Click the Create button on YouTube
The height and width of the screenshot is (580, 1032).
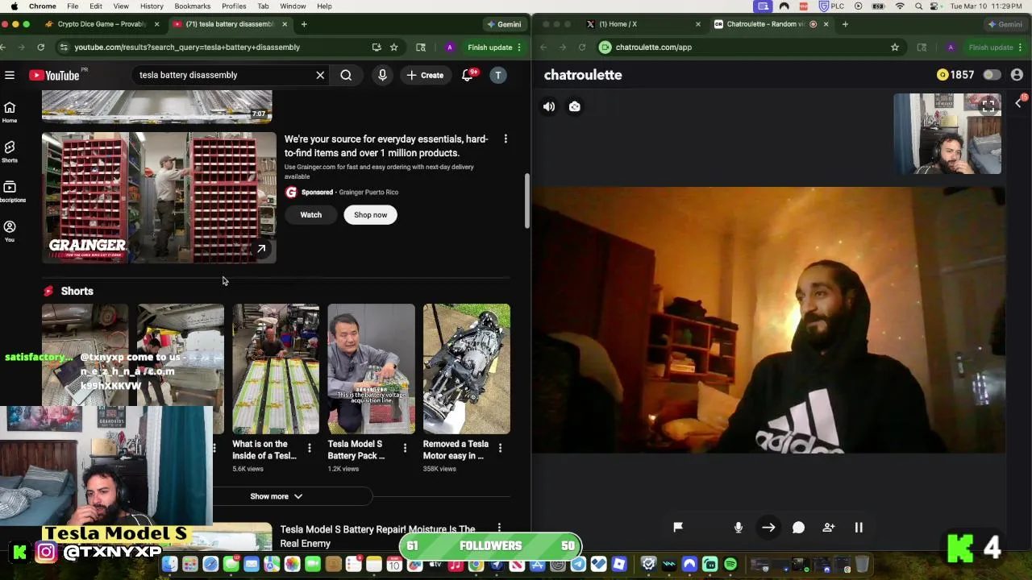coord(425,75)
